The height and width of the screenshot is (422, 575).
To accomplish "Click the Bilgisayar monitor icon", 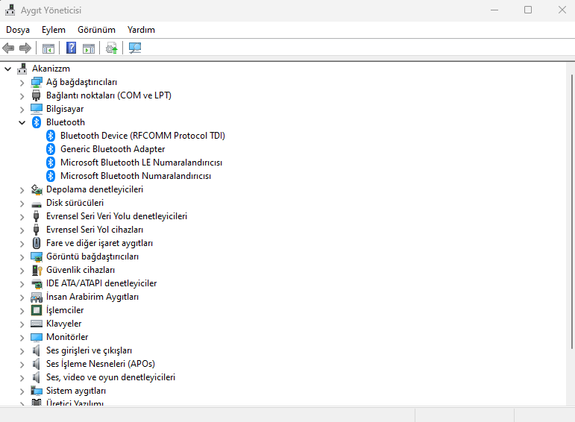I will click(37, 109).
